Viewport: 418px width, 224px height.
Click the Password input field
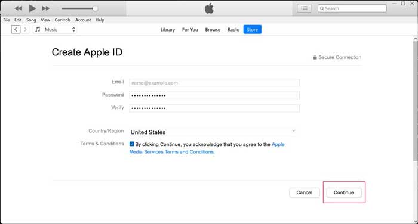coord(214,95)
